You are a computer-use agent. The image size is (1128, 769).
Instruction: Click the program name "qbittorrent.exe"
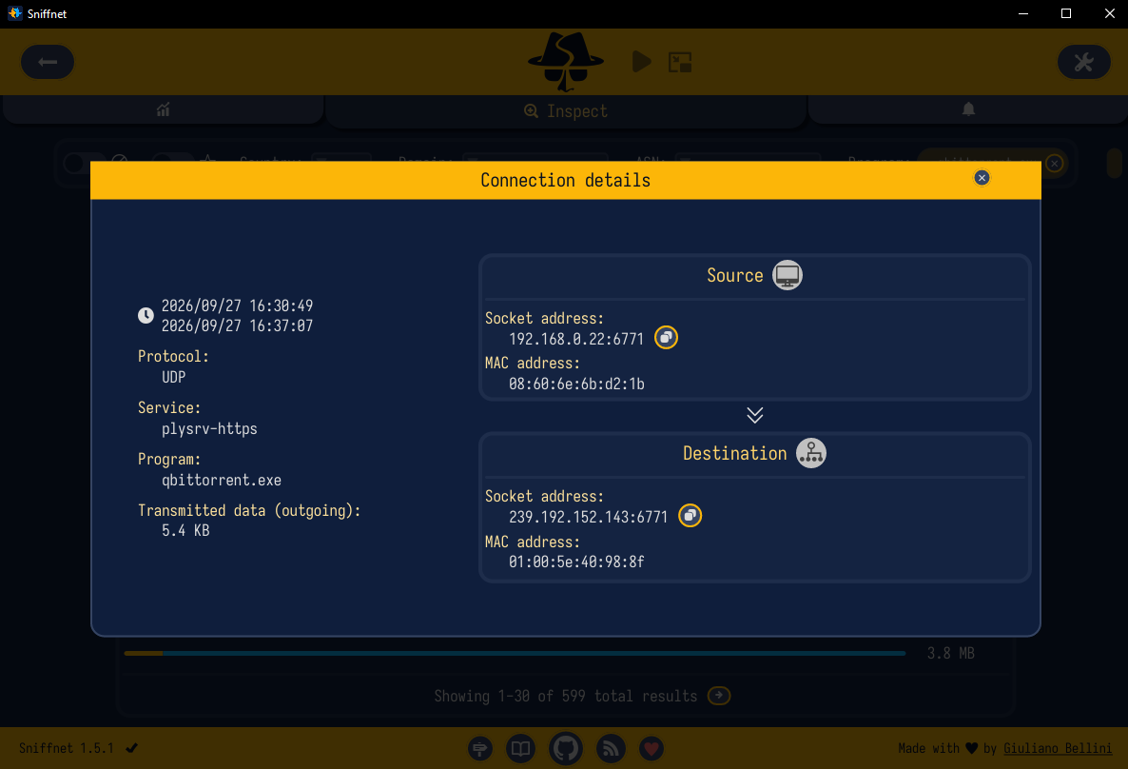pyautogui.click(x=222, y=481)
